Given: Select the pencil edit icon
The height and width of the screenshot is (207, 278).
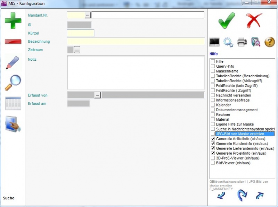Looking at the screenshot, I should point(13,62).
